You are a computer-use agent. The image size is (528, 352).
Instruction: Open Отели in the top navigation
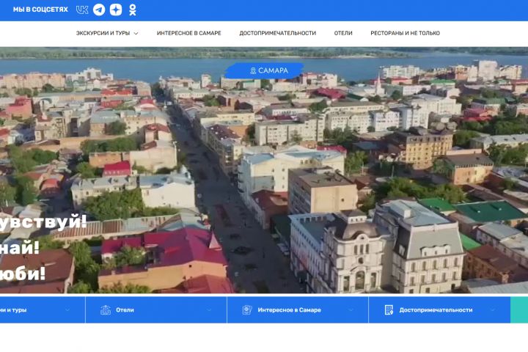tap(343, 33)
